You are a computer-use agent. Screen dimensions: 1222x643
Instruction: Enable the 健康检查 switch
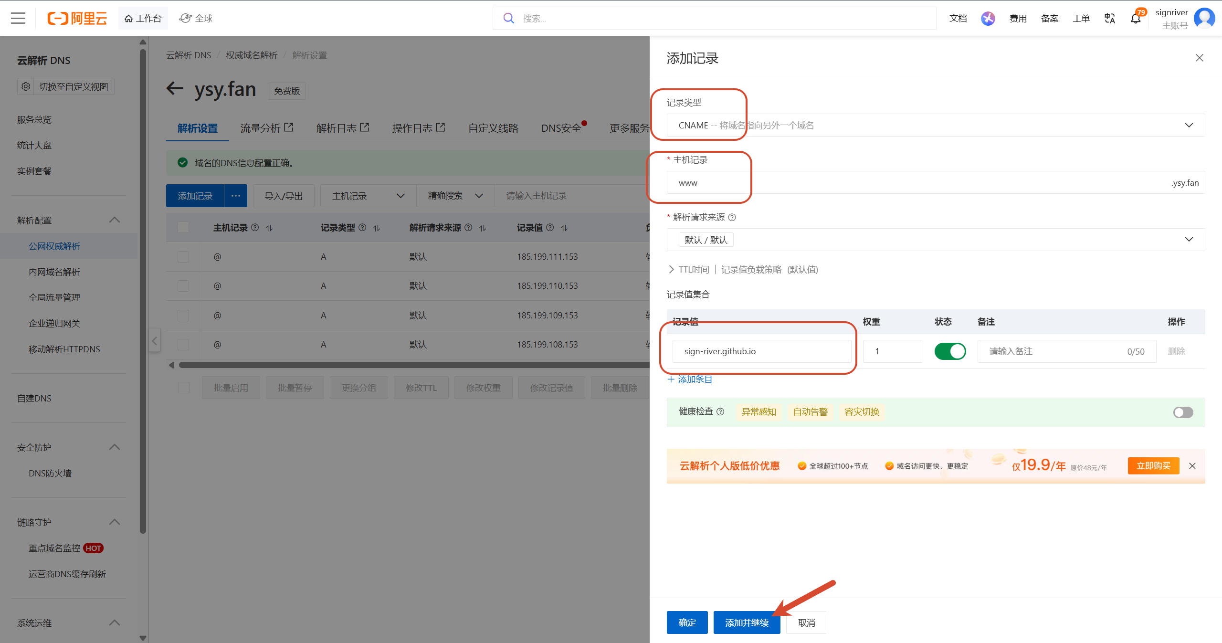(x=1183, y=412)
